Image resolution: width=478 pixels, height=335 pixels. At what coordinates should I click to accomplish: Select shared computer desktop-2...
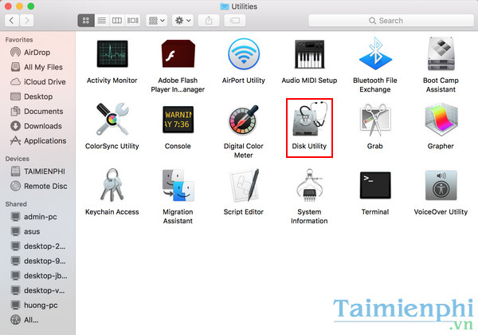point(37,246)
